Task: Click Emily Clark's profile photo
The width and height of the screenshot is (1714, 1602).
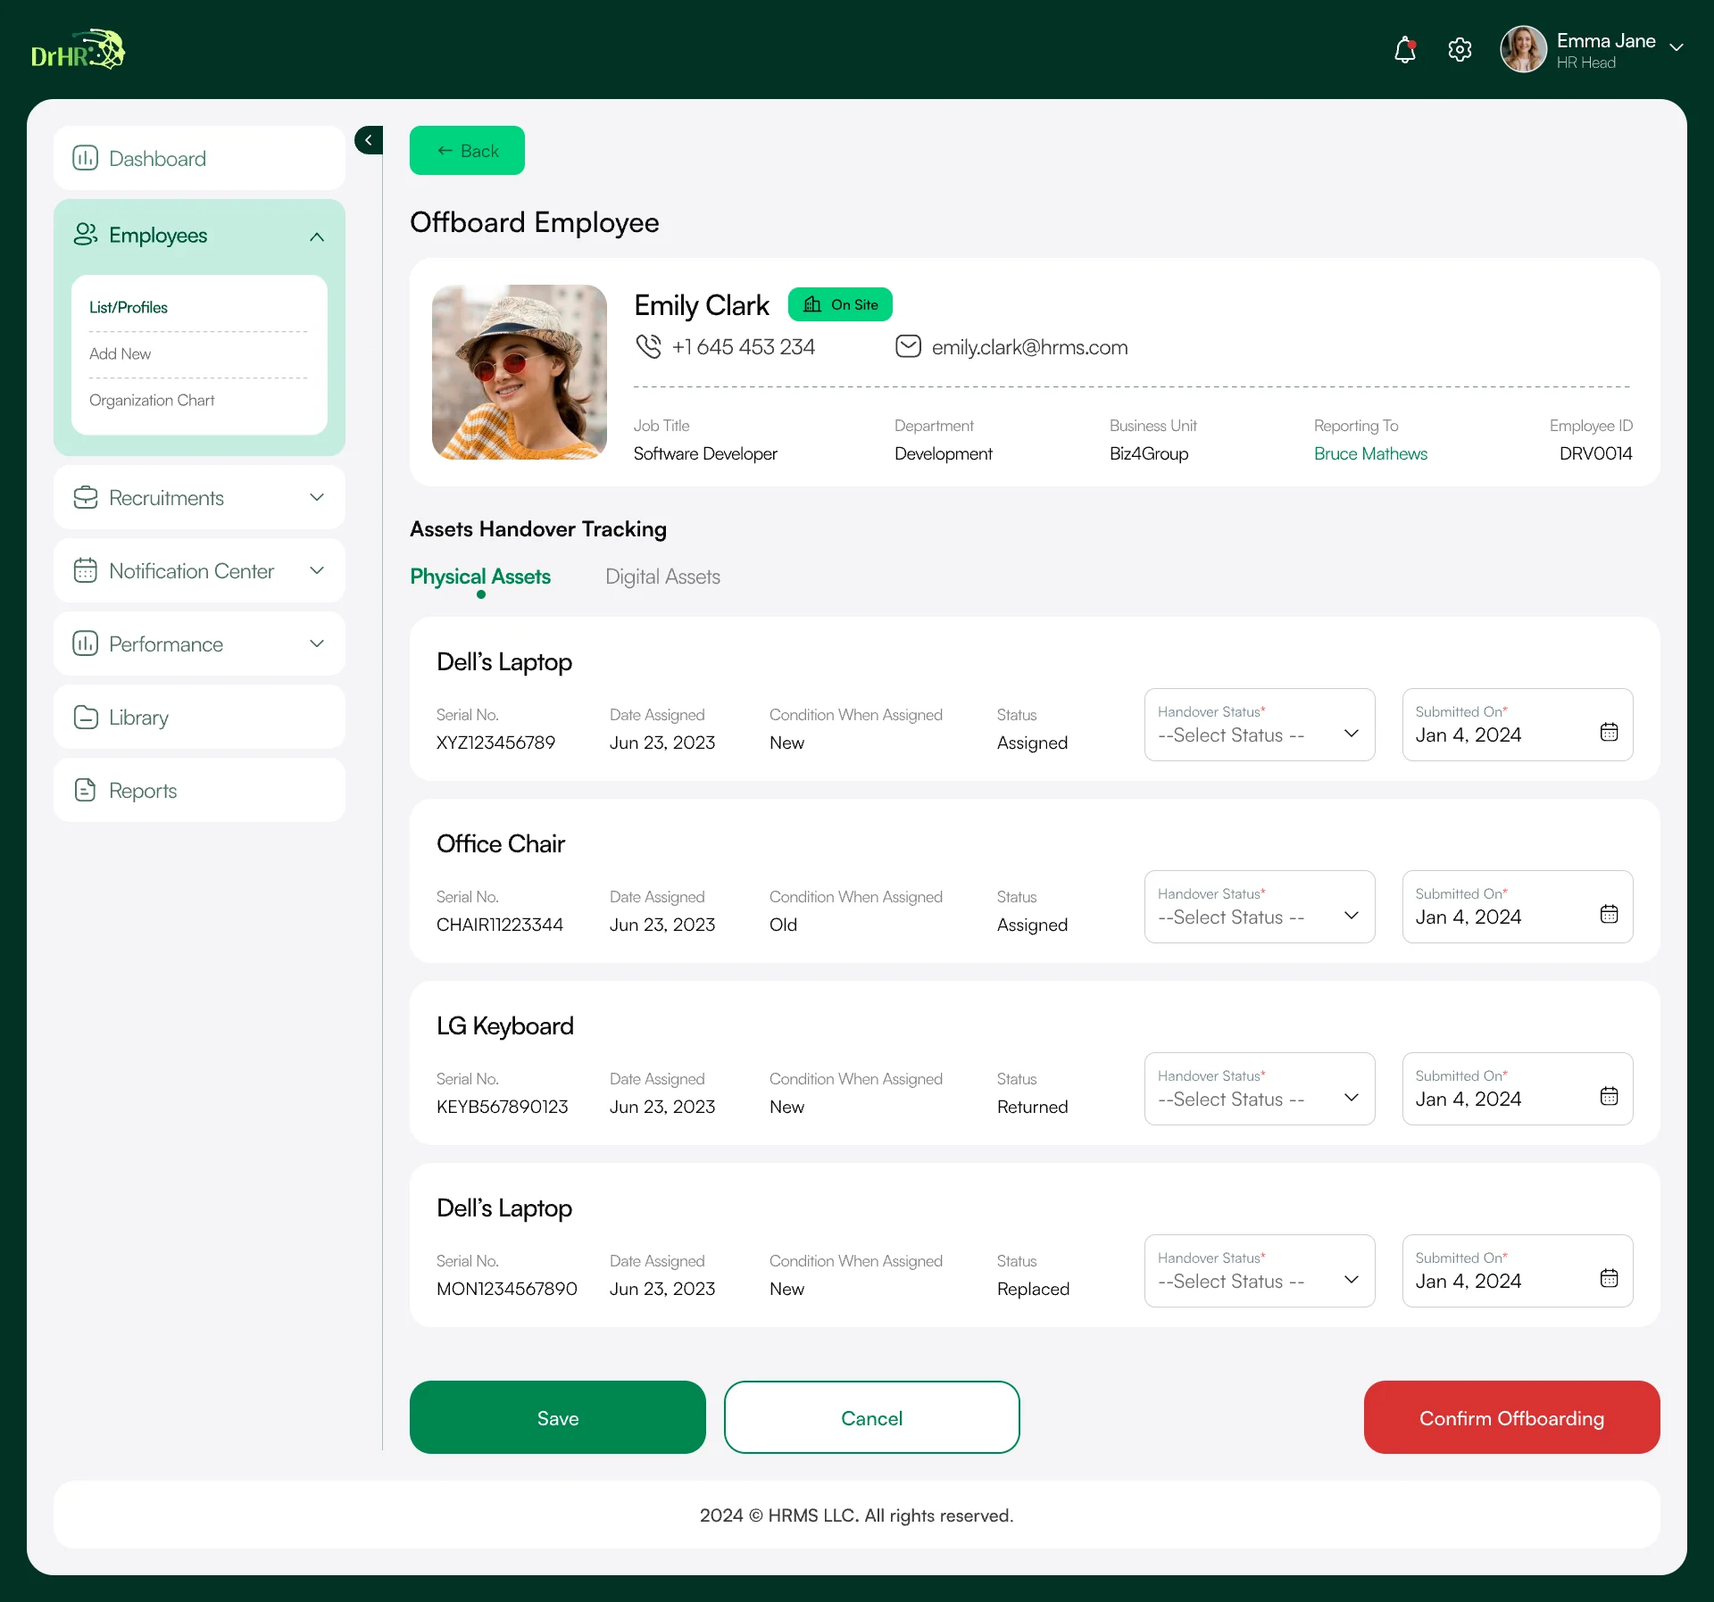Action: (x=520, y=372)
